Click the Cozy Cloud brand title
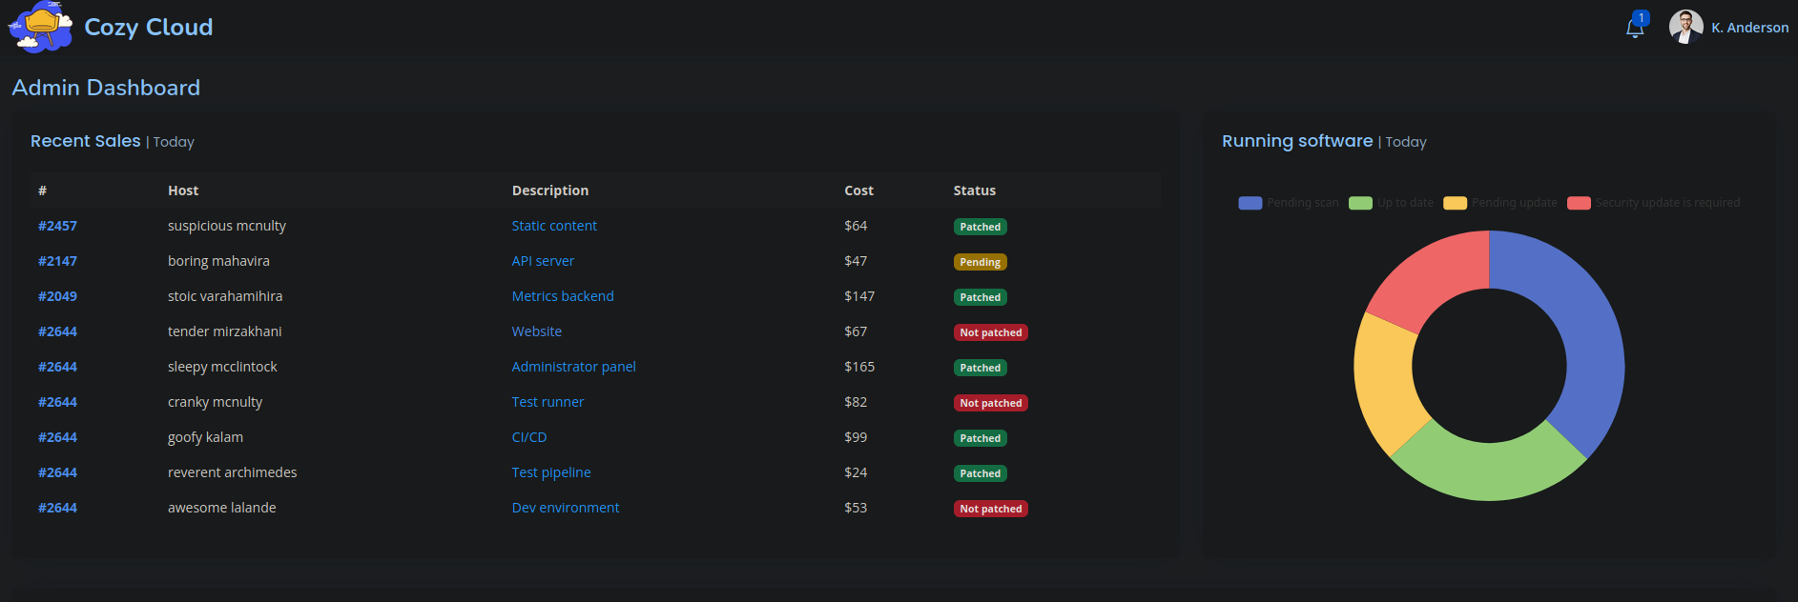 pos(149,27)
